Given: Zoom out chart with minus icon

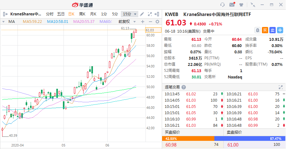Looking at the screenshot, I should pyautogui.click(x=150, y=22).
